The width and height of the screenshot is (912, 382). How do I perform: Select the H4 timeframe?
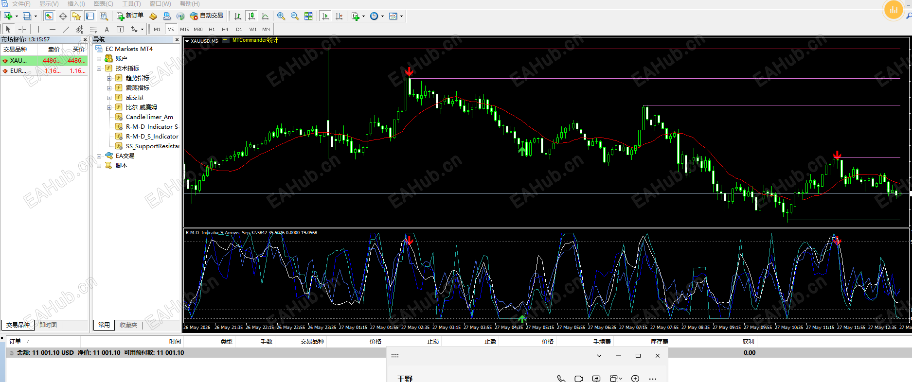(x=225, y=29)
